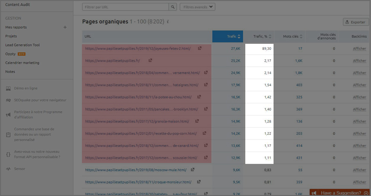Open the croque-monsieur.html URL link
The height and width of the screenshot is (196, 371).
[138, 182]
